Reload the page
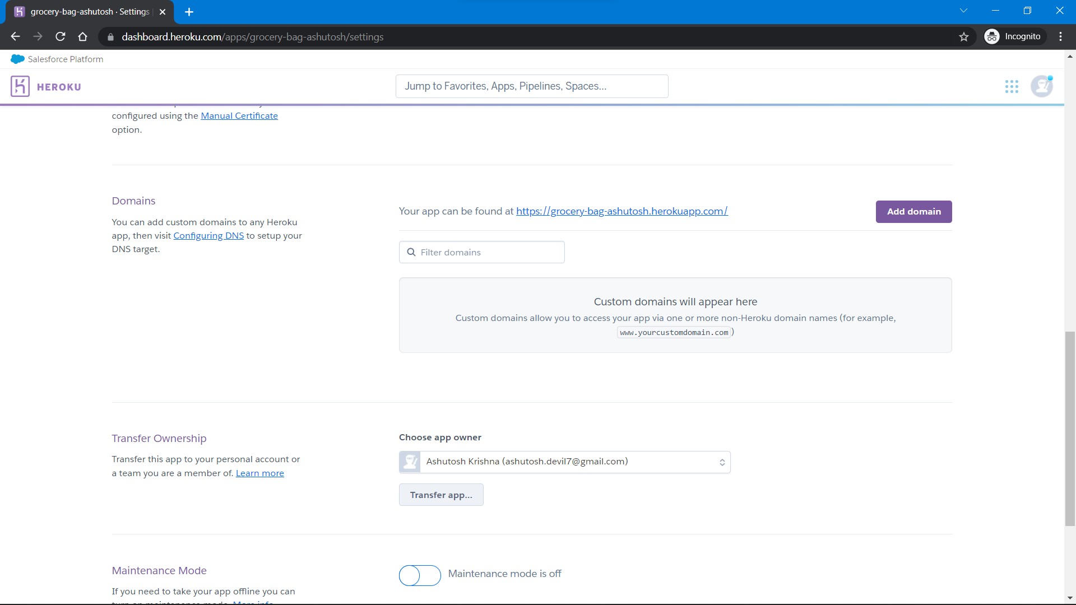 (61, 37)
